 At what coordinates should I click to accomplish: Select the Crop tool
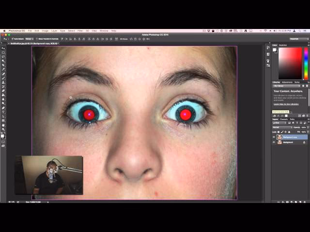coord(3,65)
